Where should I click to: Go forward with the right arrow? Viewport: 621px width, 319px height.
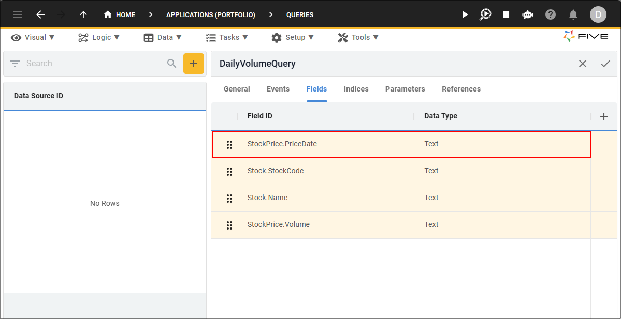[62, 14]
